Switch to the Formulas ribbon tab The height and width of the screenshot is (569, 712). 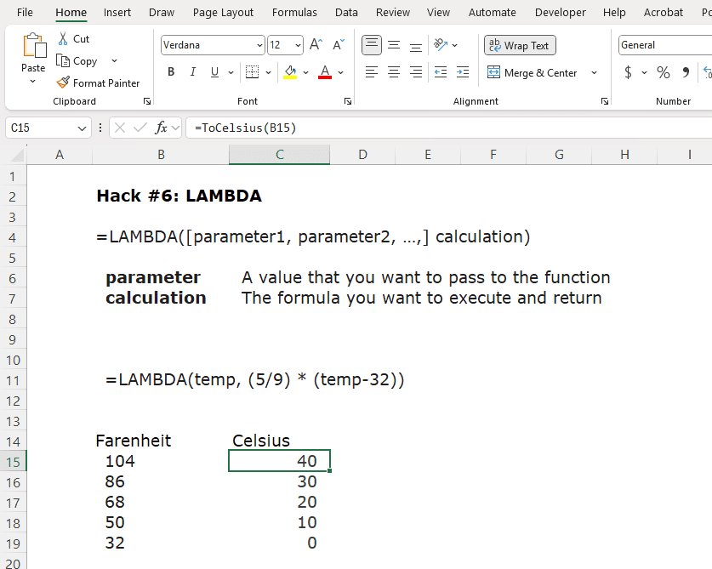pos(294,12)
